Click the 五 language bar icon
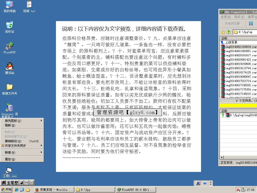 click(198, 183)
